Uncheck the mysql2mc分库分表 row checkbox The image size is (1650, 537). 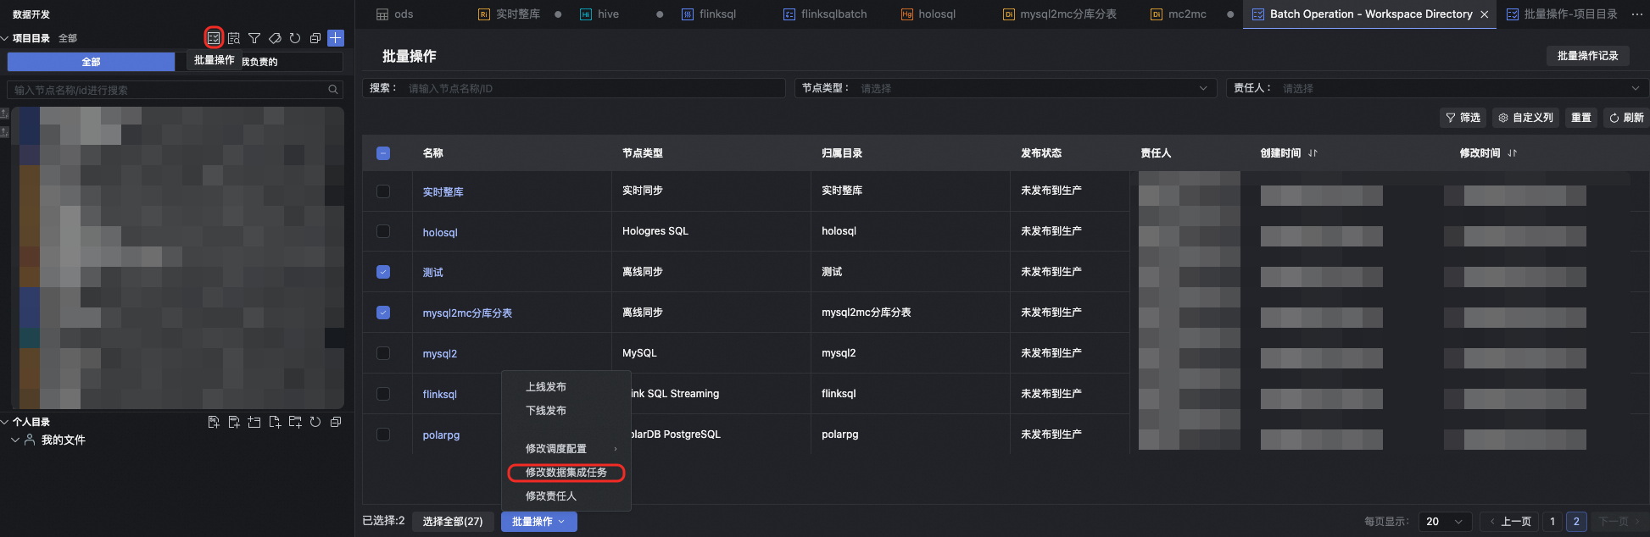pyautogui.click(x=383, y=313)
